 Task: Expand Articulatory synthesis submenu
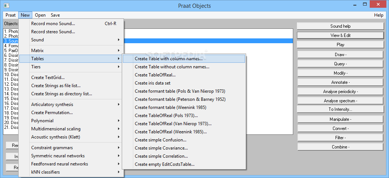pyautogui.click(x=71, y=105)
